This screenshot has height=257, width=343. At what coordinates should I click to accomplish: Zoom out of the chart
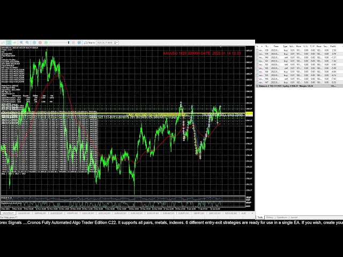27,42
